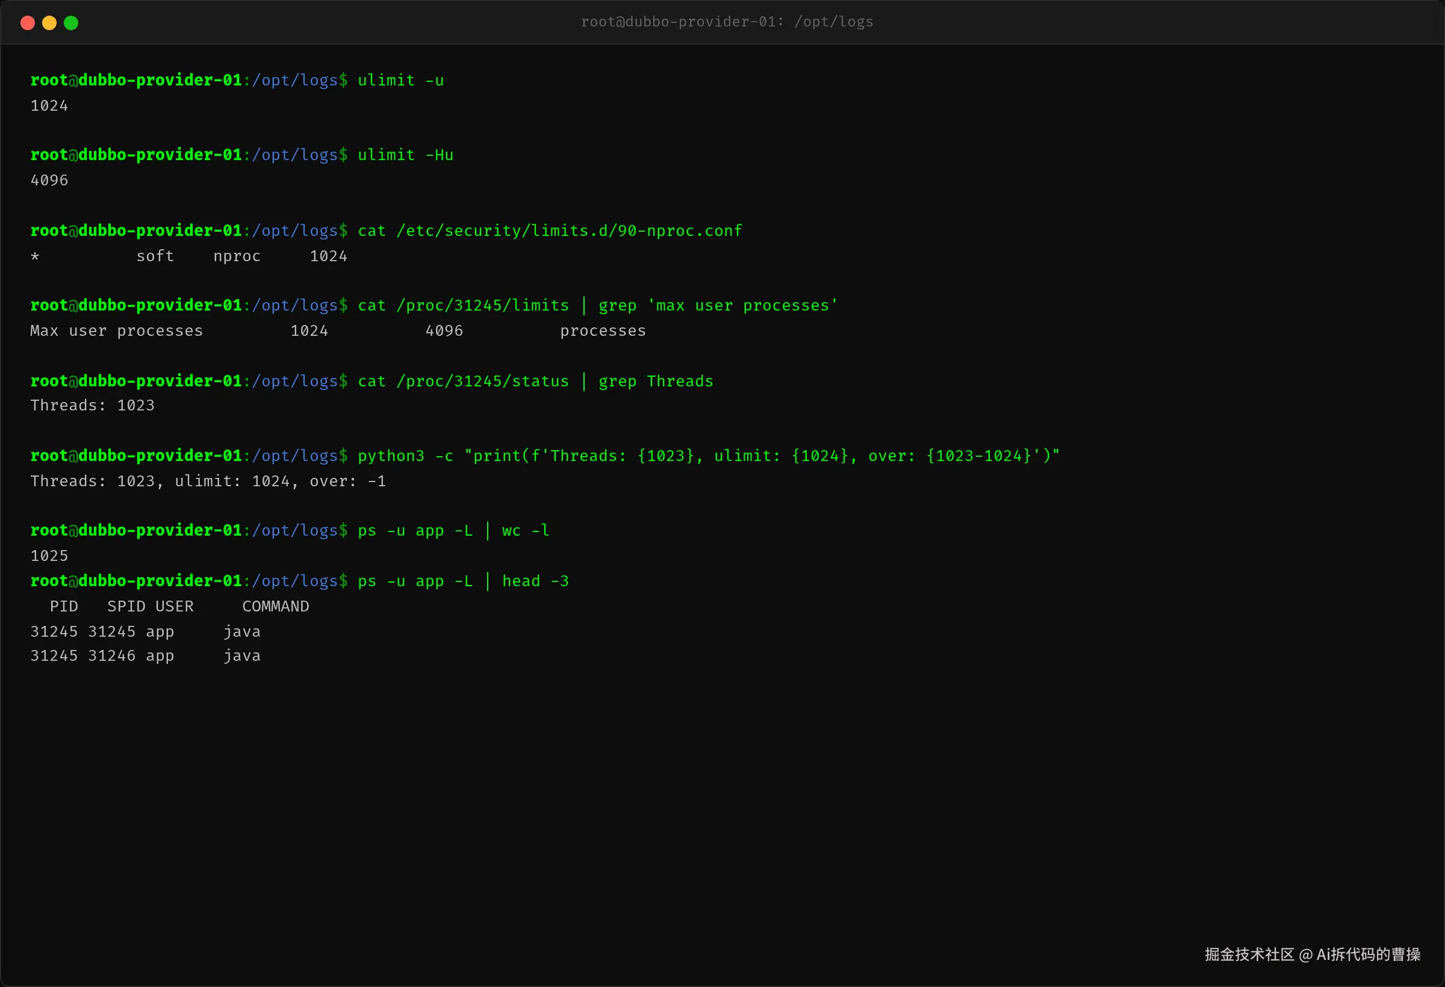Click the SPID 31246 value in second row
Image resolution: width=1445 pixels, height=987 pixels.
point(111,656)
